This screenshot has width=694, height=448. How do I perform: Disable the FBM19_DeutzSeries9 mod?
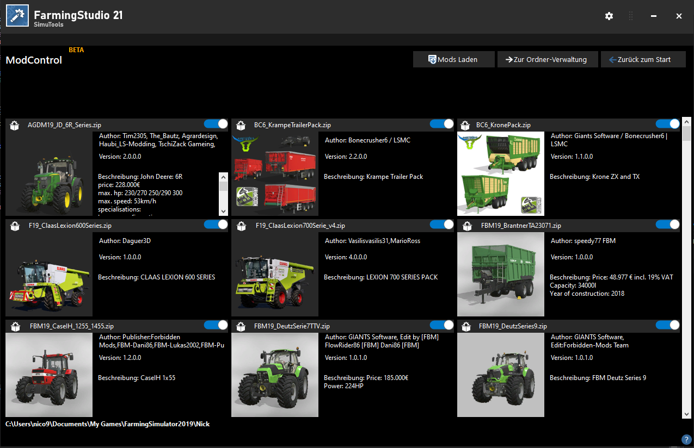668,325
